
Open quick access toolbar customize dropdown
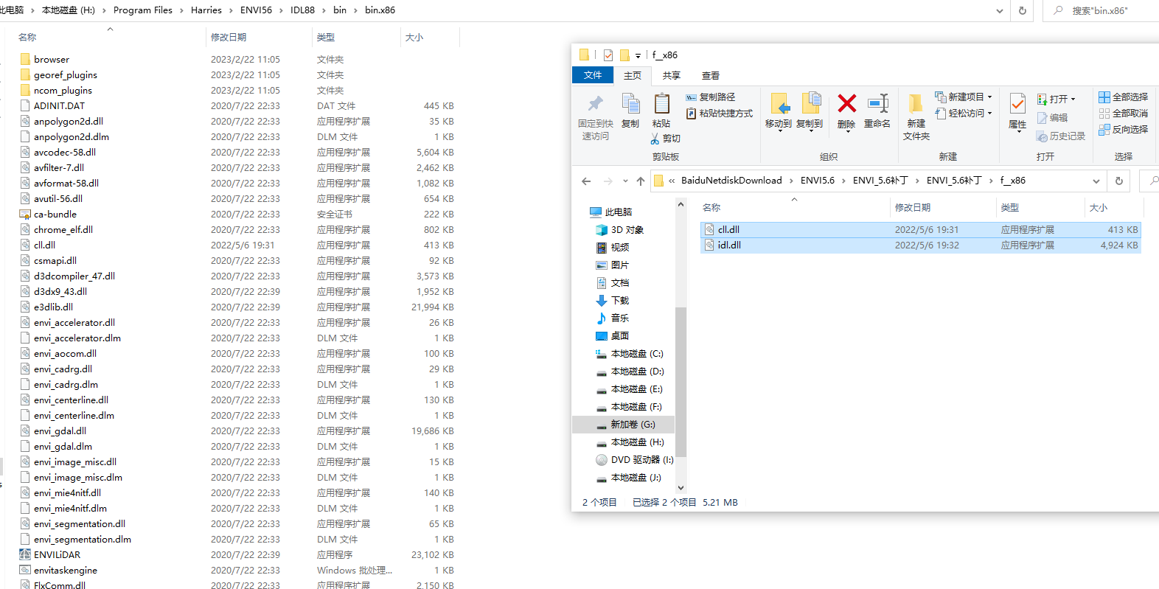[x=638, y=55]
